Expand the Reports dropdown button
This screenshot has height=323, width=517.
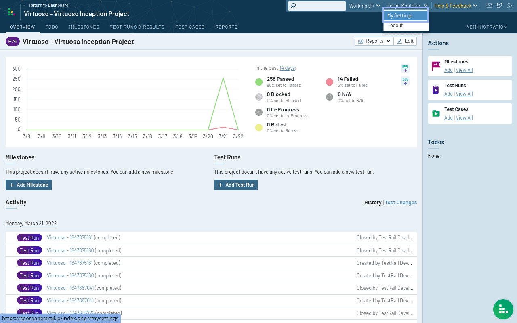(374, 41)
